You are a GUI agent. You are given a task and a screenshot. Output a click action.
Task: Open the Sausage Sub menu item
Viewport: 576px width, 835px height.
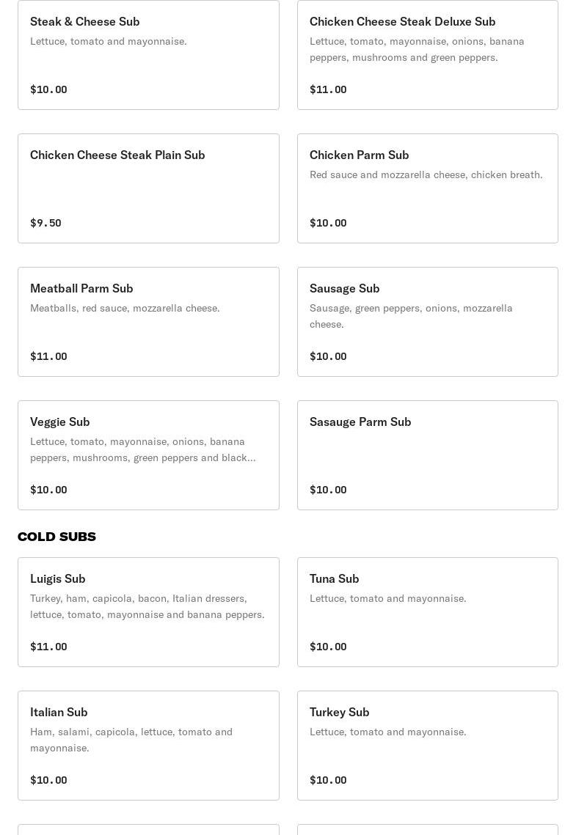coord(427,322)
